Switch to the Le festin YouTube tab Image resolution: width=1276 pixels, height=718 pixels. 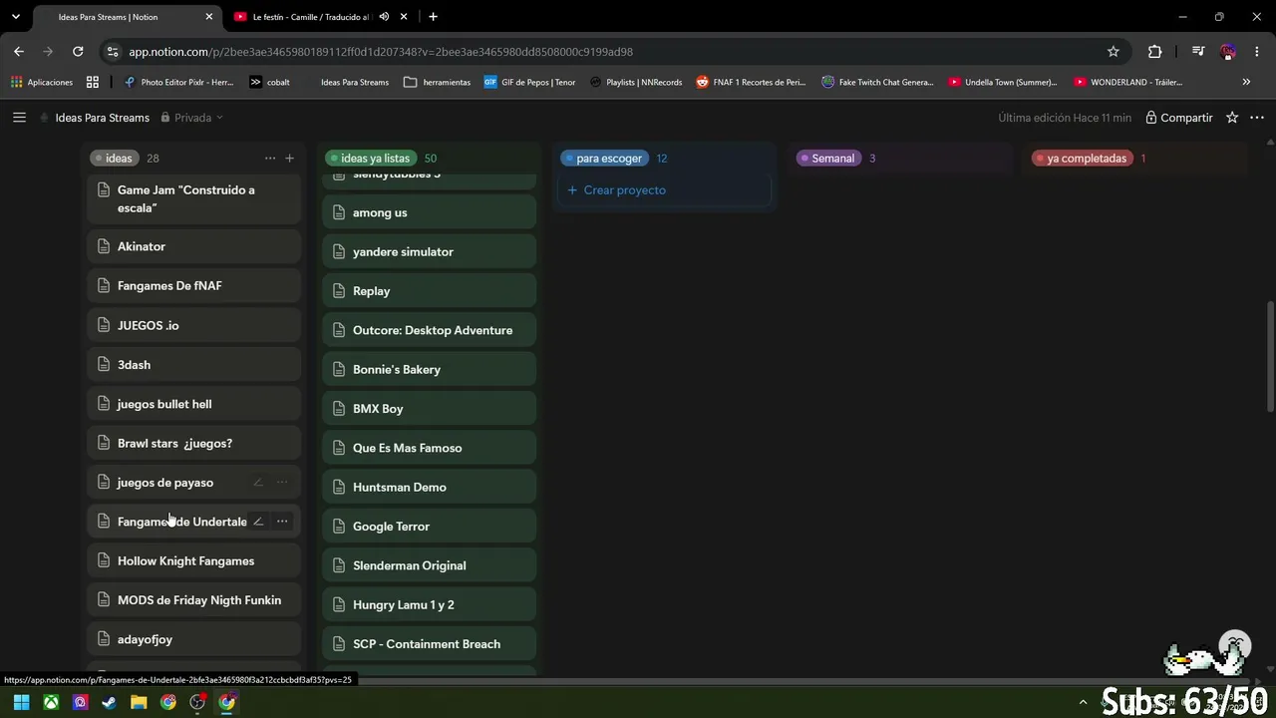point(311,17)
